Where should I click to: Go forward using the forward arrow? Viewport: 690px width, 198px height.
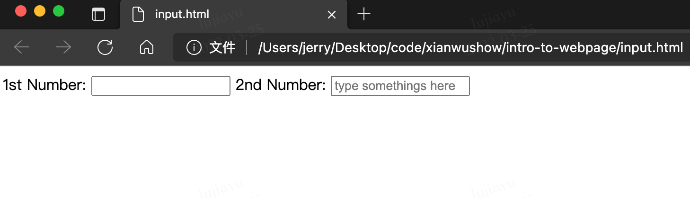(x=63, y=47)
